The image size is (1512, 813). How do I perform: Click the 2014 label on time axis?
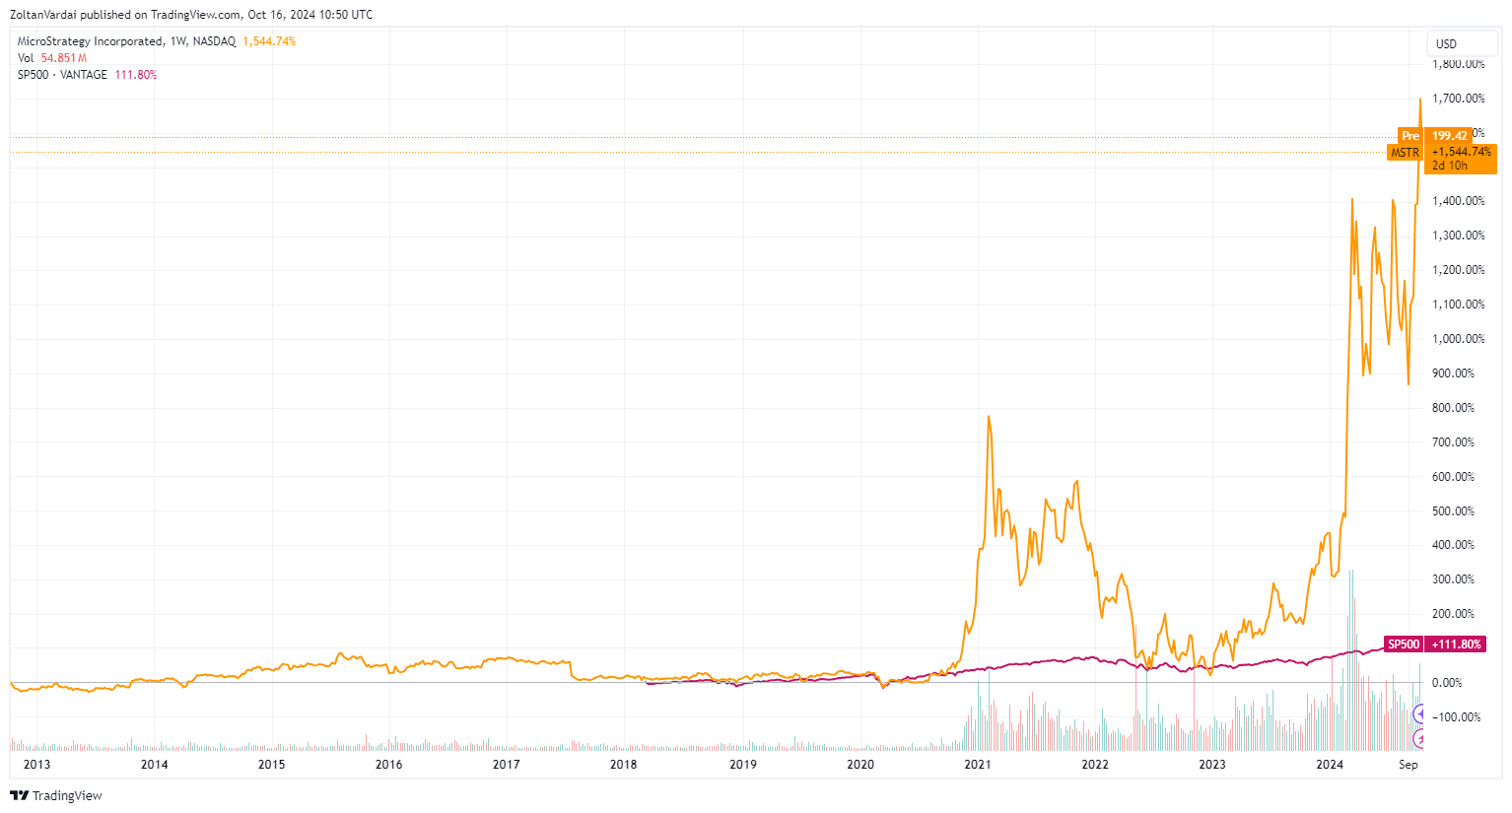[155, 765]
